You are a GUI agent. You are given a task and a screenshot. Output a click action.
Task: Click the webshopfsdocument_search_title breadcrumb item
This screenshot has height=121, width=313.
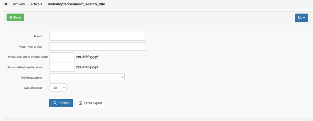pos(76,4)
